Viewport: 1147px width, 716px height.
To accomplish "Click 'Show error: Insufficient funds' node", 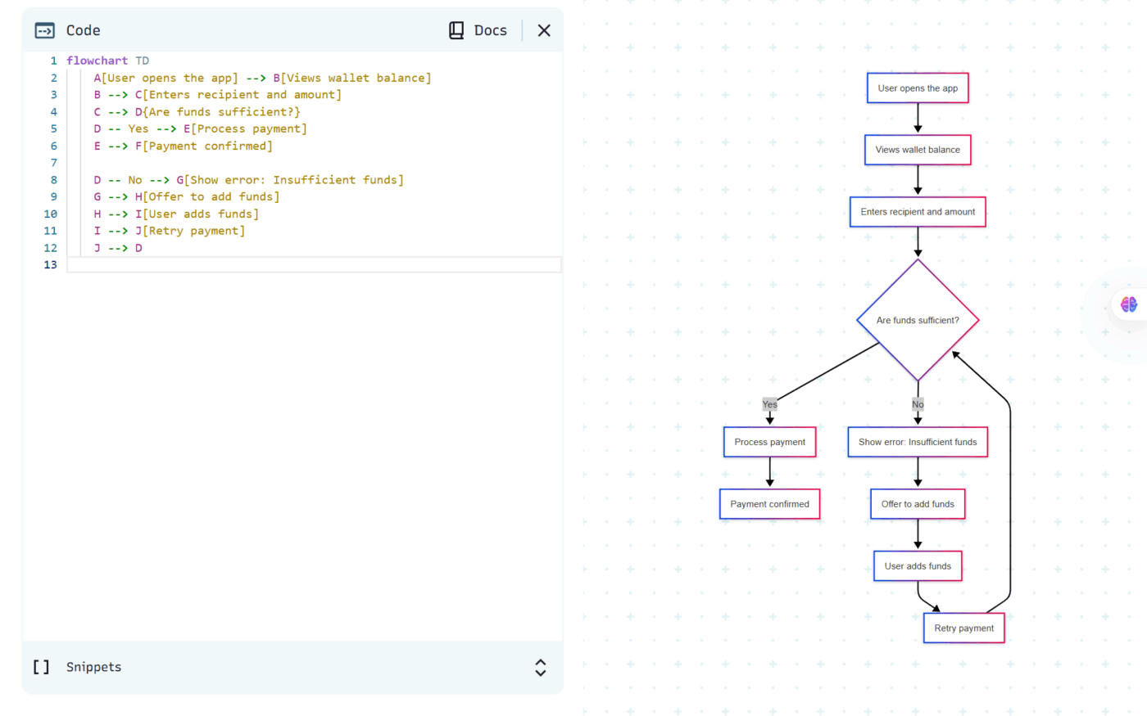I will pos(918,442).
